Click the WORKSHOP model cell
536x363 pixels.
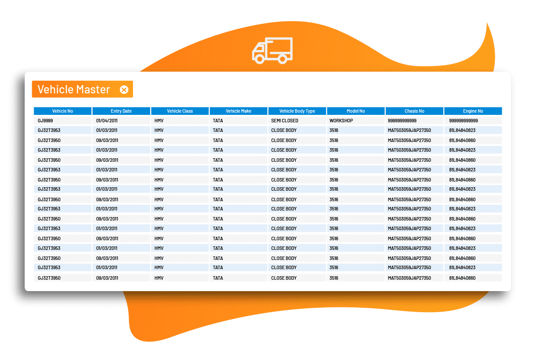(341, 121)
